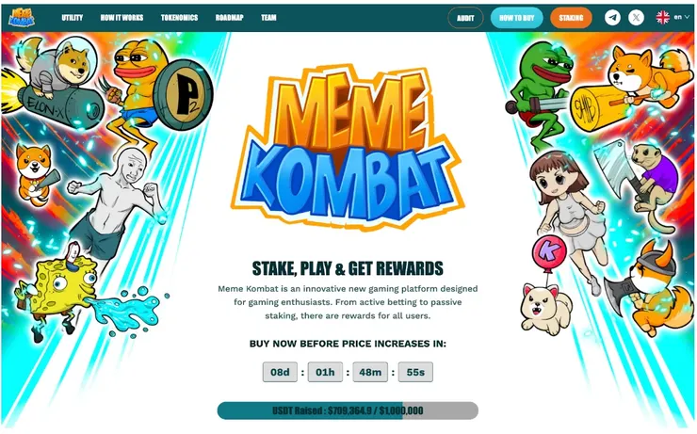Open the Tokenomics menu item
The height and width of the screenshot is (434, 697).
pyautogui.click(x=179, y=18)
